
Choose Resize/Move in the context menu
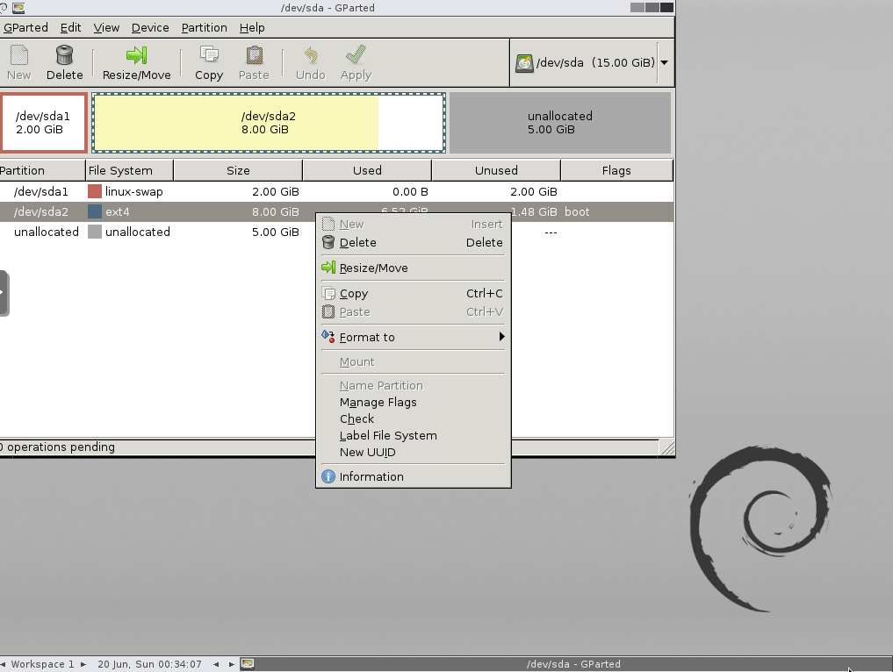tap(413, 268)
